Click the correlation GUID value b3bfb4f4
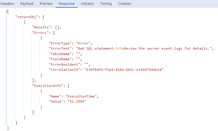Image resolution: width=218 pixels, height=131 pixels. [x=124, y=70]
